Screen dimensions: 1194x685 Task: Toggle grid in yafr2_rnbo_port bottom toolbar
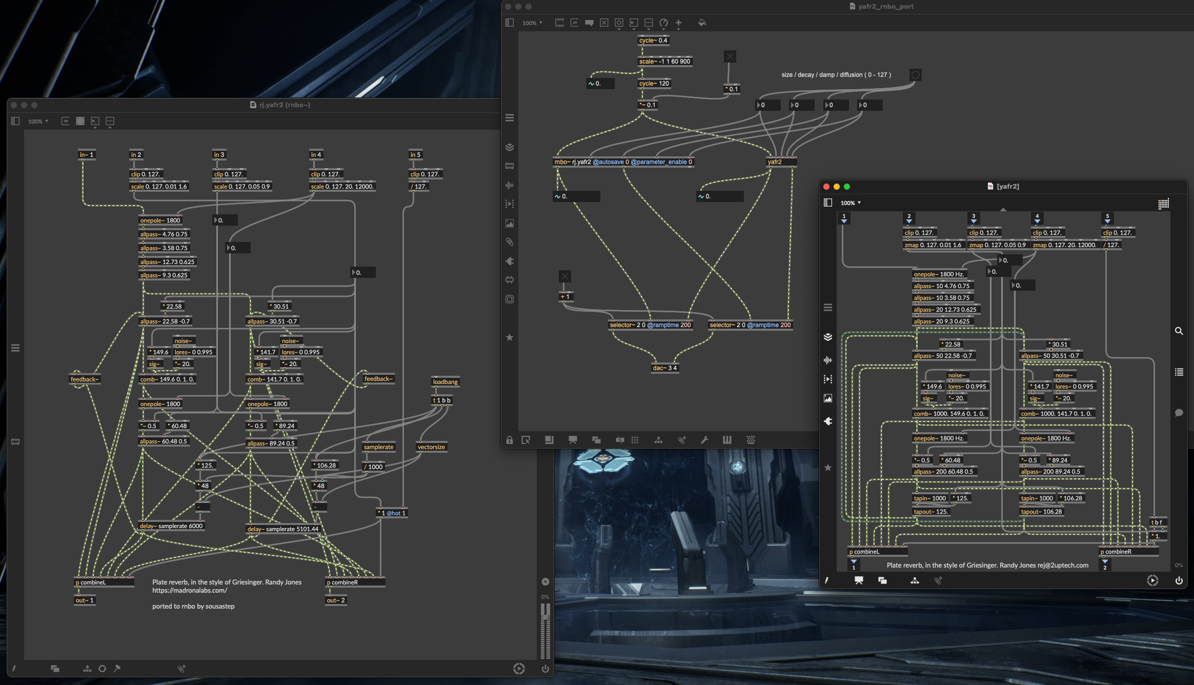[x=635, y=440]
